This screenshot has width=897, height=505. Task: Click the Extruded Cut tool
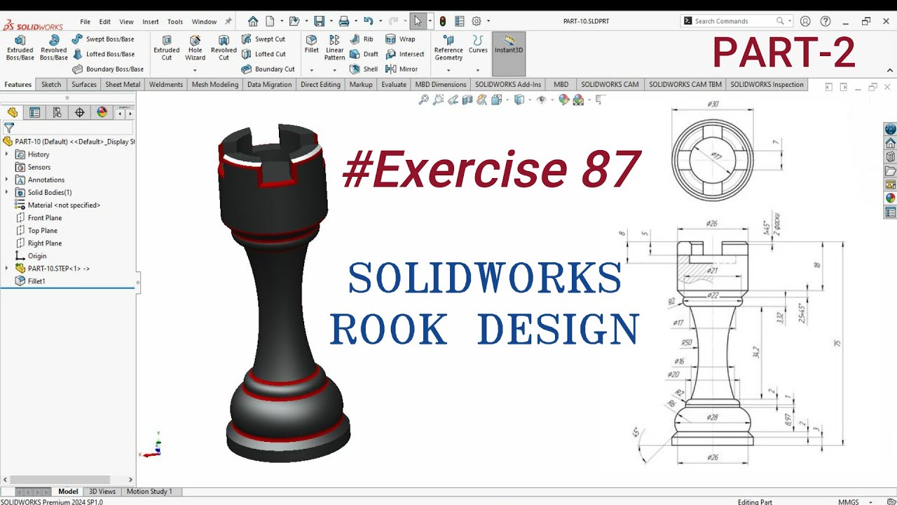click(167, 48)
